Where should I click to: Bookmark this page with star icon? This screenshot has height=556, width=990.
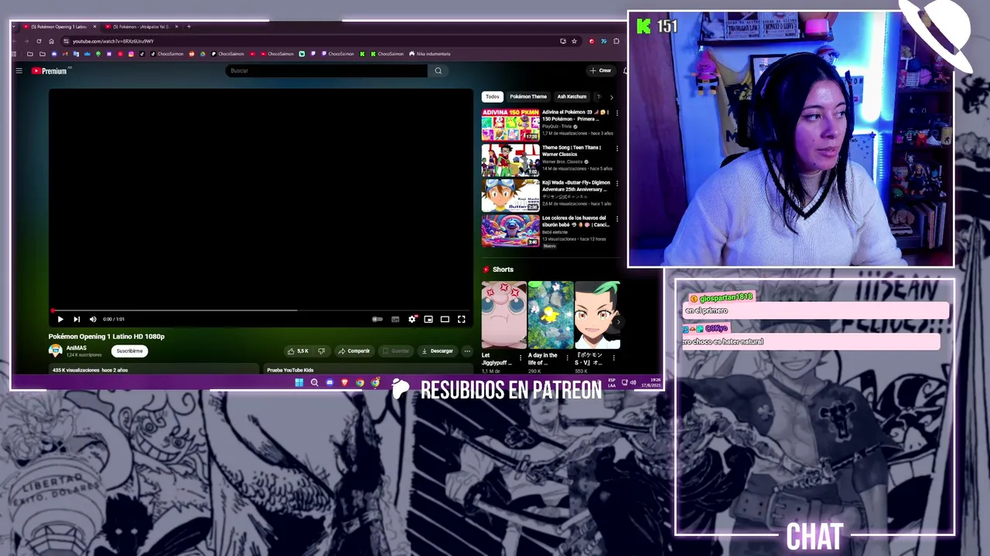point(574,41)
